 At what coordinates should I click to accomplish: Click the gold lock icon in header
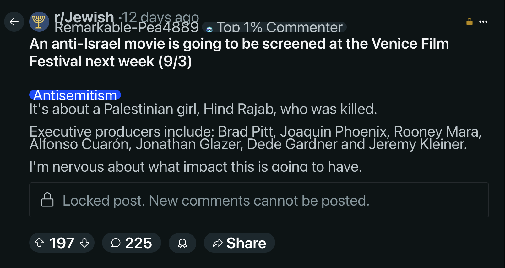pyautogui.click(x=470, y=22)
